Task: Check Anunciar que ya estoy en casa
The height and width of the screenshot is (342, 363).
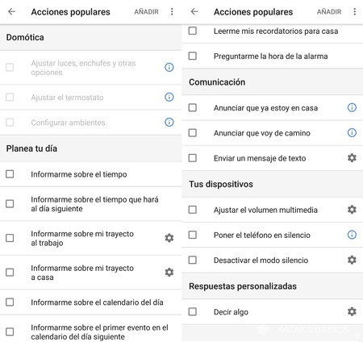Action: tap(193, 107)
